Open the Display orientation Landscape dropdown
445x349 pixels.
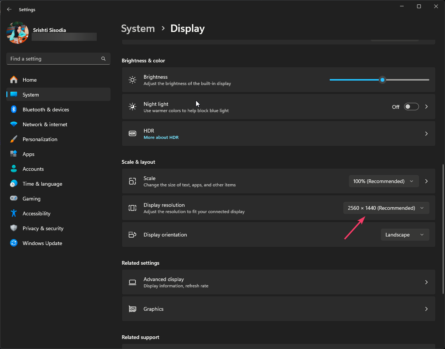[405, 235]
